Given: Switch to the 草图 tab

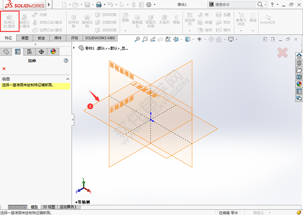Looking at the screenshot, I should [x=25, y=38].
